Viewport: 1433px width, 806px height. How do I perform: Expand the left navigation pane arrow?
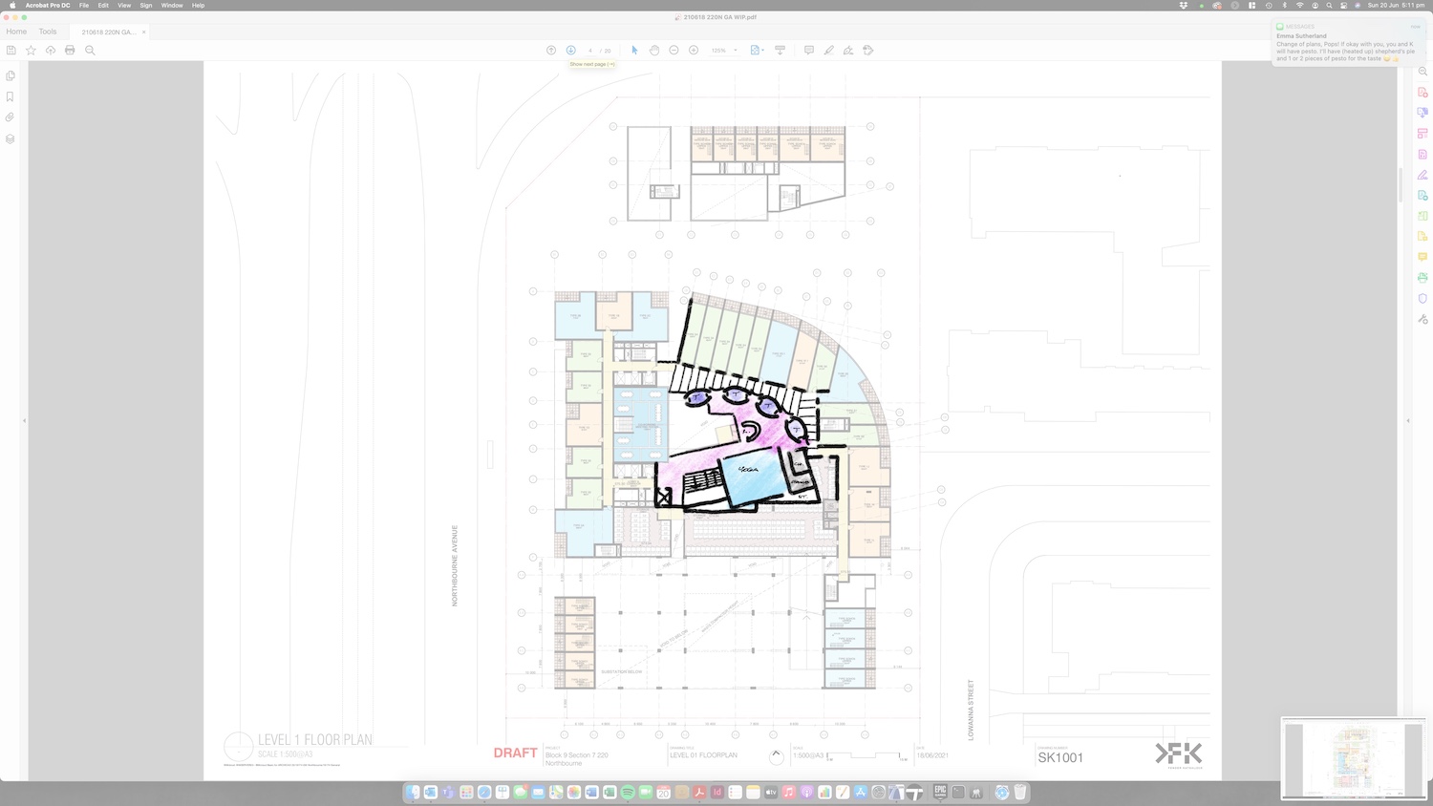coord(24,420)
